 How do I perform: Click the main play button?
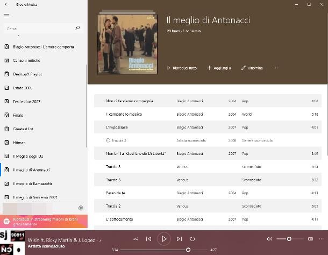164,239
